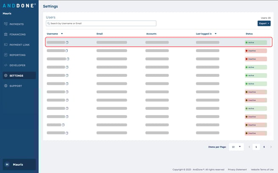Open Mauris user profile at sidebar bottom
The width and height of the screenshot is (278, 173).
tap(19, 164)
